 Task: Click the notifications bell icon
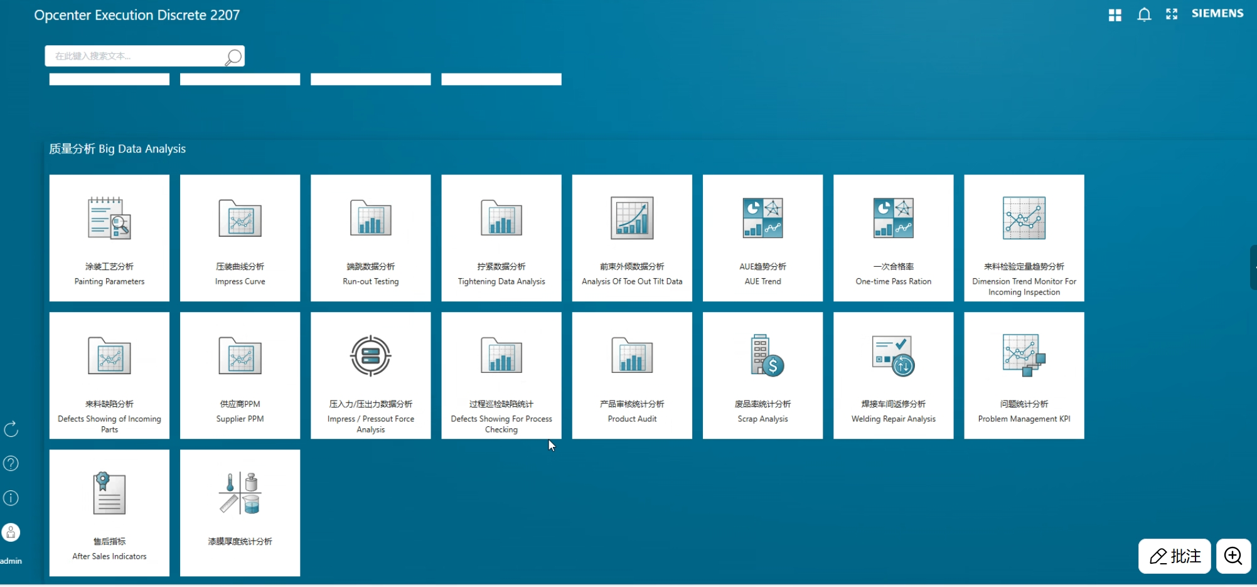click(1144, 14)
